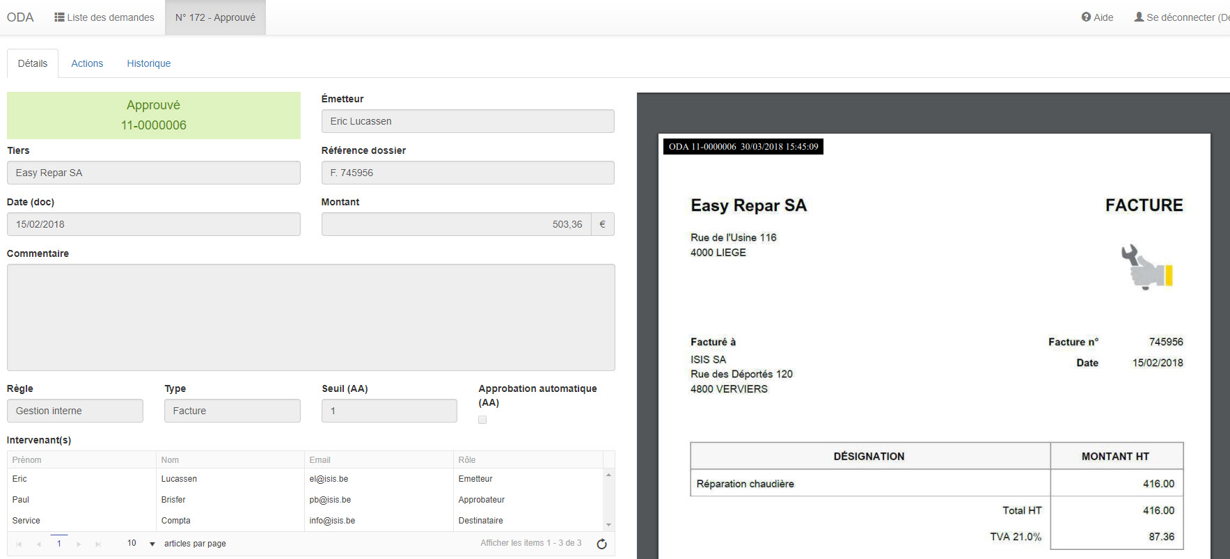Viewport: 1230px width, 559px height.
Task: Go to last page of intervenants
Action: click(x=98, y=544)
